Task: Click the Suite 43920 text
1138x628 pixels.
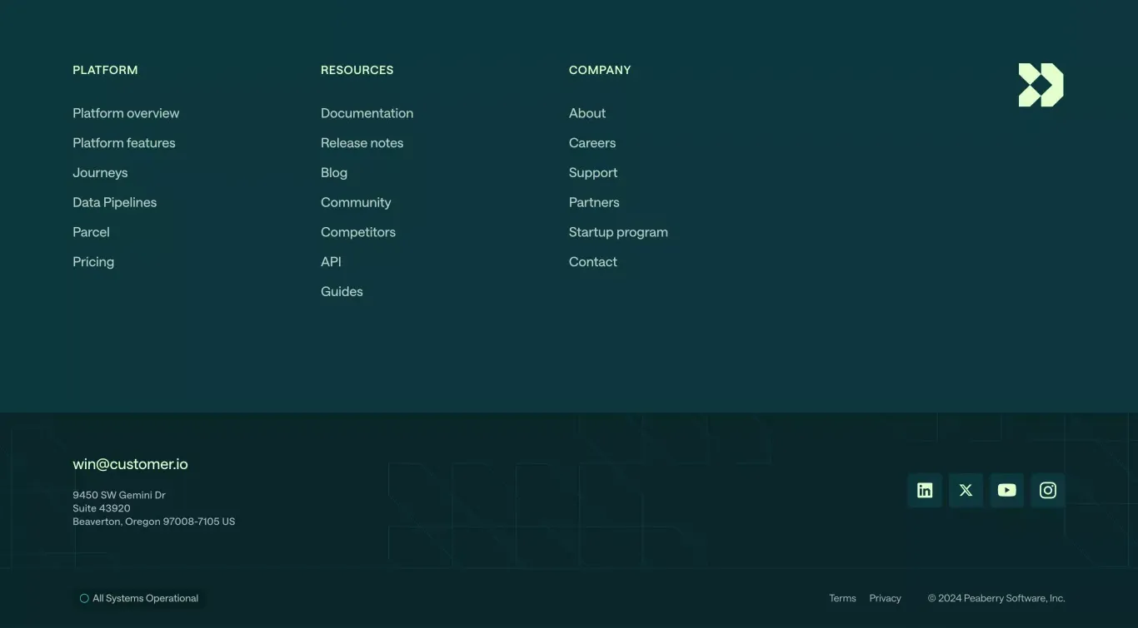Action: tap(102, 508)
